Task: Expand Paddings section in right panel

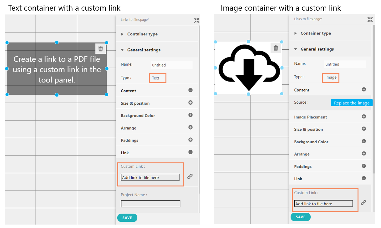Action: 364,166
